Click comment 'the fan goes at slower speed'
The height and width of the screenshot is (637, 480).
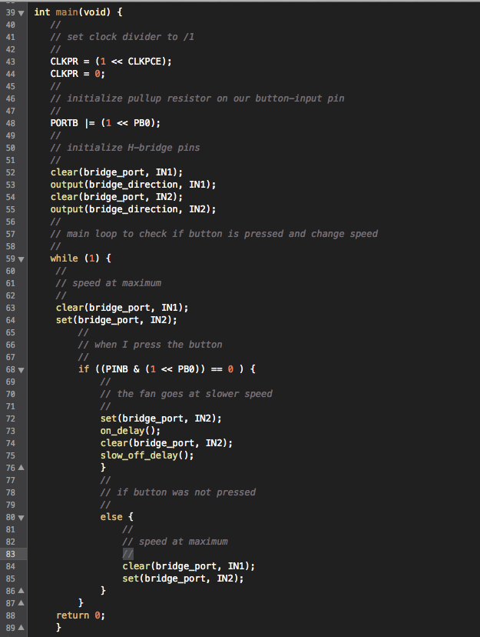[x=194, y=394]
